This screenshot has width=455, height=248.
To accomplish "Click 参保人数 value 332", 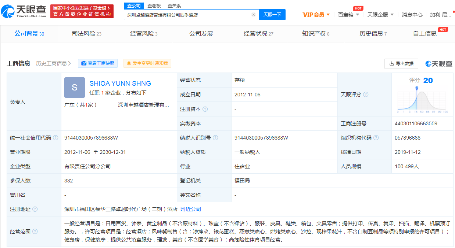I will pyautogui.click(x=69, y=181).
